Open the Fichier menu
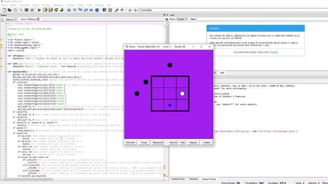Image resolution: width=328 pixels, height=184 pixels. coord(4,5)
